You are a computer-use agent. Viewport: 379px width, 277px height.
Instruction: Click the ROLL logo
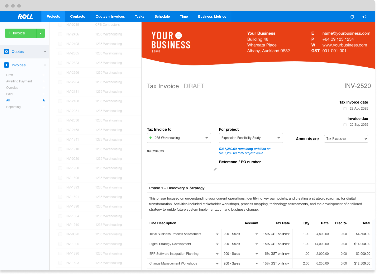(26, 17)
